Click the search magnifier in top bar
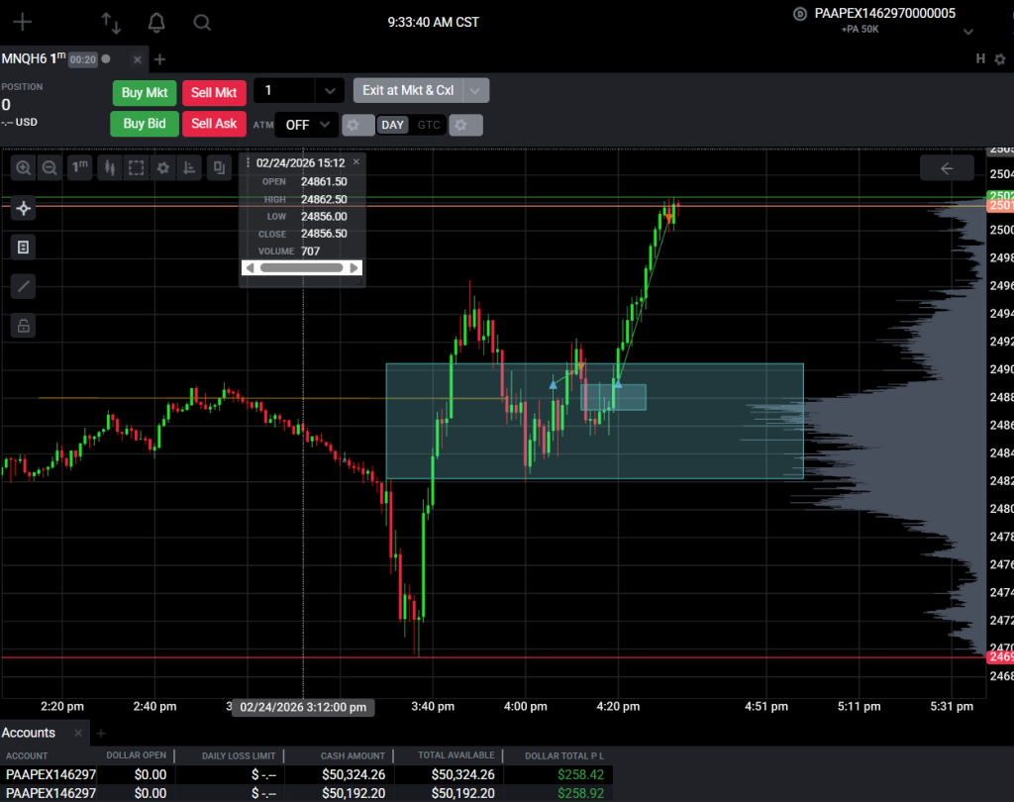The width and height of the screenshot is (1014, 802). 202,23
